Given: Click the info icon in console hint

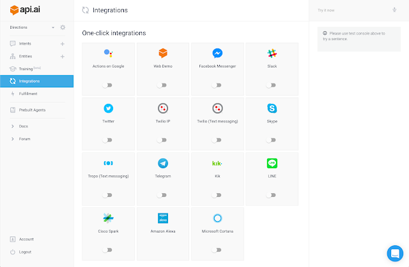Looking at the screenshot, I should pyautogui.click(x=325, y=33).
